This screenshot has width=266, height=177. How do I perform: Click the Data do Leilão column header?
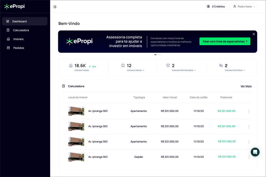click(199, 97)
